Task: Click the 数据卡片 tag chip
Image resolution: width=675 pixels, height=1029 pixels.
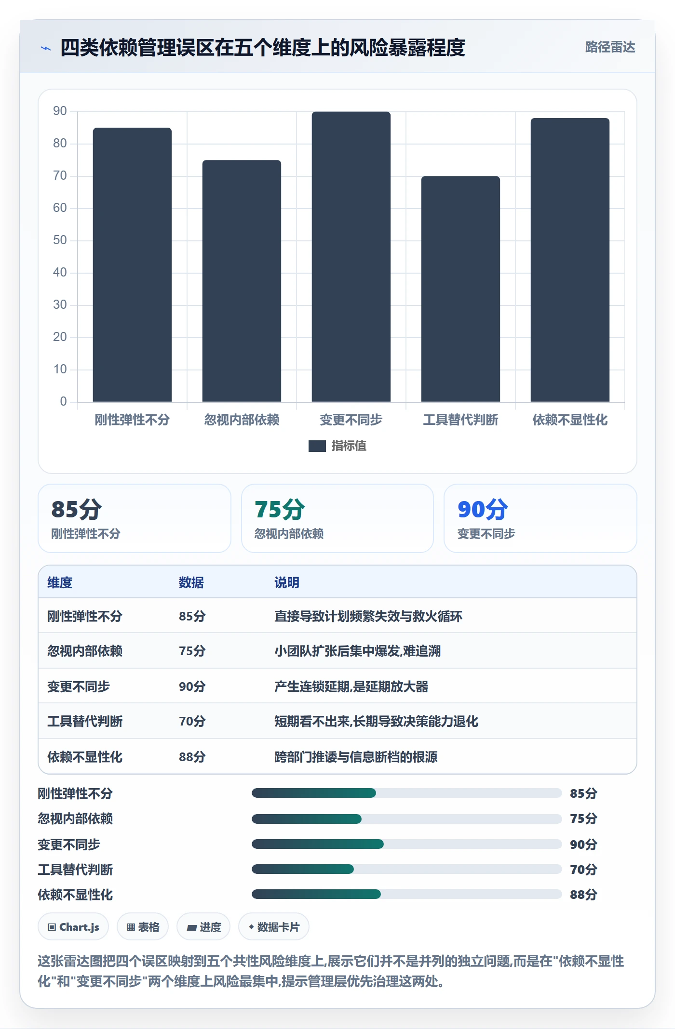Action: pyautogui.click(x=274, y=927)
